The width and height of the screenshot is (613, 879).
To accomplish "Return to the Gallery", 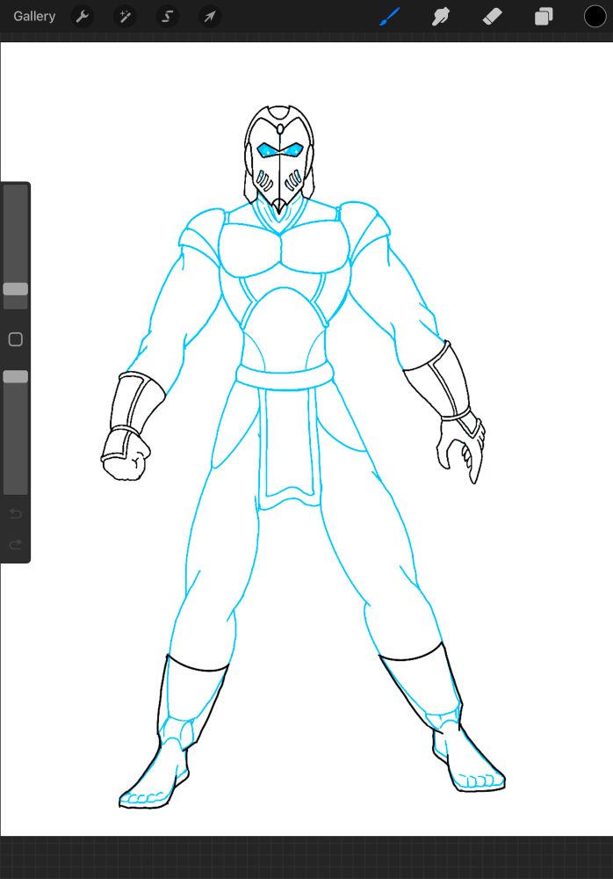I will pos(34,16).
